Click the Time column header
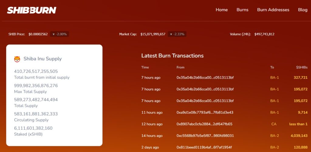This screenshot has width=311, height=152. 145,67
